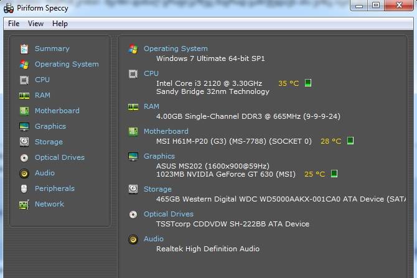
Task: Show Peripherals from the sidebar
Action: pyautogui.click(x=55, y=188)
